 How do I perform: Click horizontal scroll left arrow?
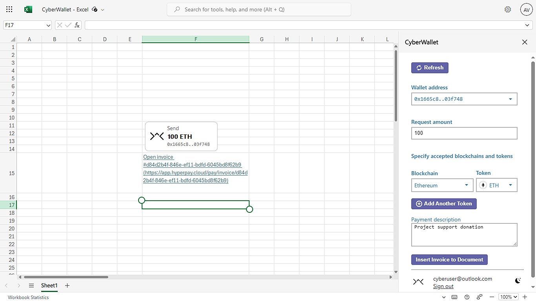[x=20, y=277]
